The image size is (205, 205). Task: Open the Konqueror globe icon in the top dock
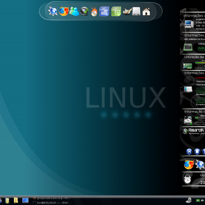53,11
